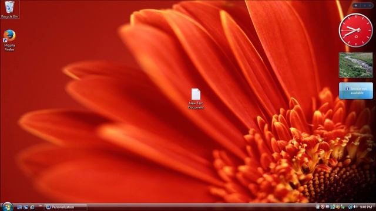Image resolution: width=376 pixels, height=211 pixels.
Task: Click the yellow key tray icon
Action: tap(338, 207)
